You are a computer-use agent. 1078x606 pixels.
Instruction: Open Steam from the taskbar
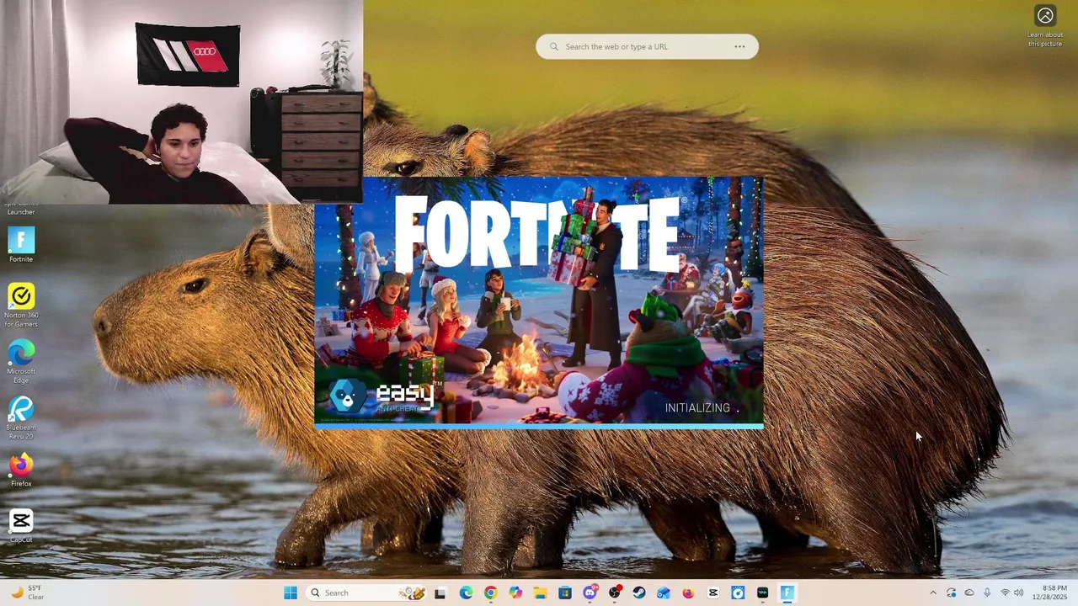coord(639,593)
